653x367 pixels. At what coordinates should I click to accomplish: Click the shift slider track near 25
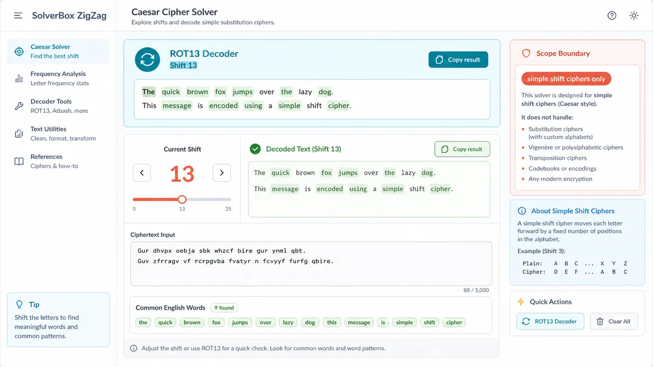(x=228, y=200)
